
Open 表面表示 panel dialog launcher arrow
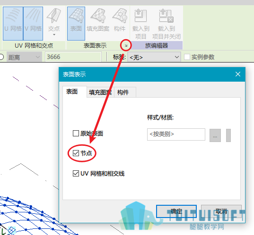point(126,46)
